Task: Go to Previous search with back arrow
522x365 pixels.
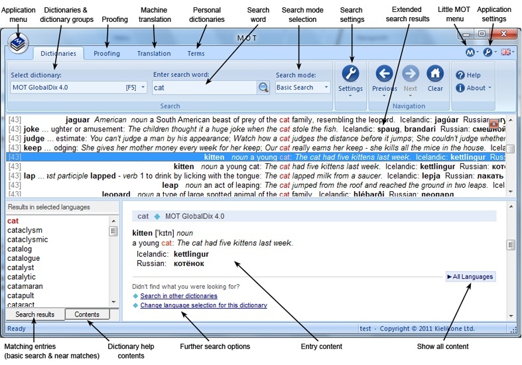Action: click(384, 74)
